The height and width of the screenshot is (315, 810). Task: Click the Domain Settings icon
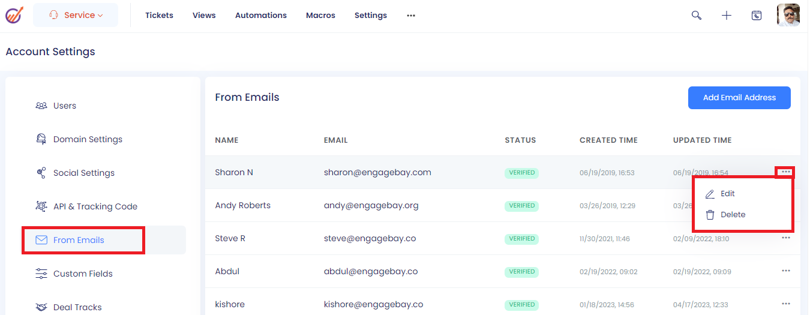[x=41, y=139]
